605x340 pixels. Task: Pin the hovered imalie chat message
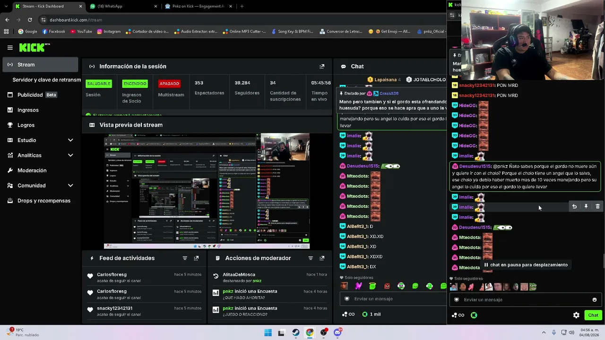(586, 206)
